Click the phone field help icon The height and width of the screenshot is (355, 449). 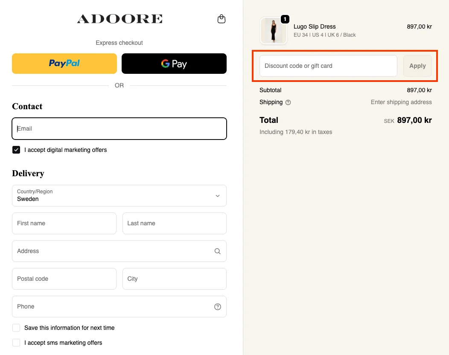pos(218,307)
